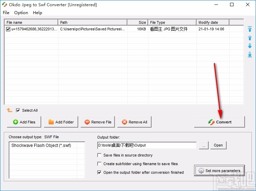This screenshot has width=256, height=191.
Task: Browse output folder with the ... button
Action: point(204,145)
